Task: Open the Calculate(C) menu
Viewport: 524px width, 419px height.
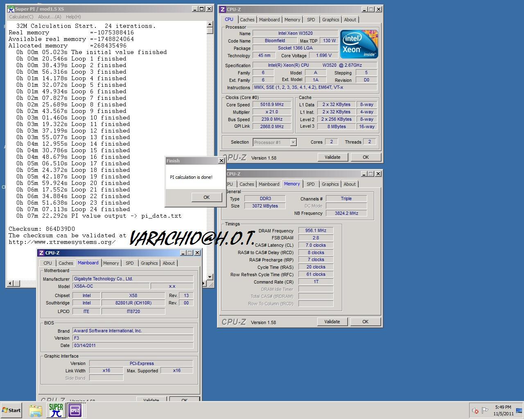Action: coord(21,17)
